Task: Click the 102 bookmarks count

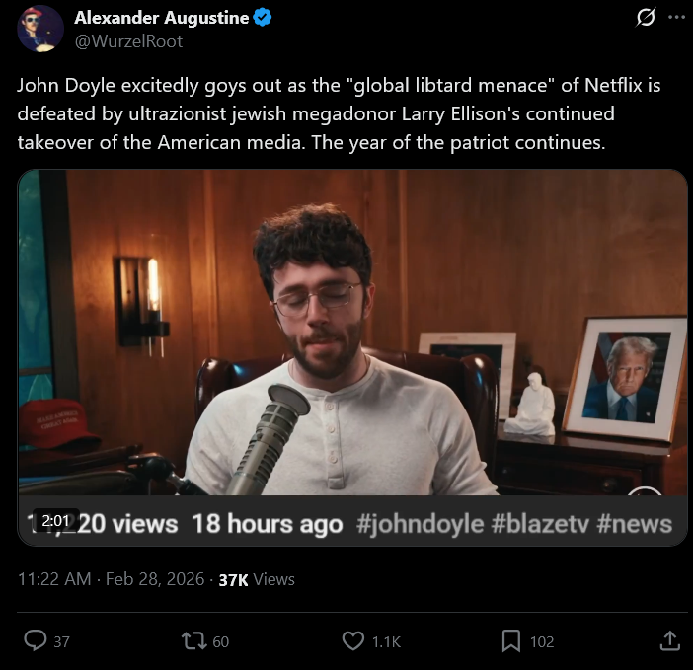Action: click(x=542, y=641)
